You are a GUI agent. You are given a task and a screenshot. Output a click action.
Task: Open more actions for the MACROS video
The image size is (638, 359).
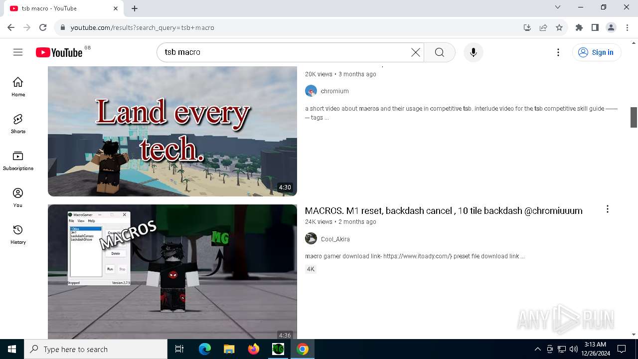click(607, 209)
